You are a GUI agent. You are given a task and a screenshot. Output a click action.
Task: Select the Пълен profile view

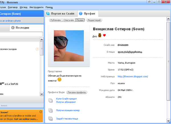tap(80, 20)
